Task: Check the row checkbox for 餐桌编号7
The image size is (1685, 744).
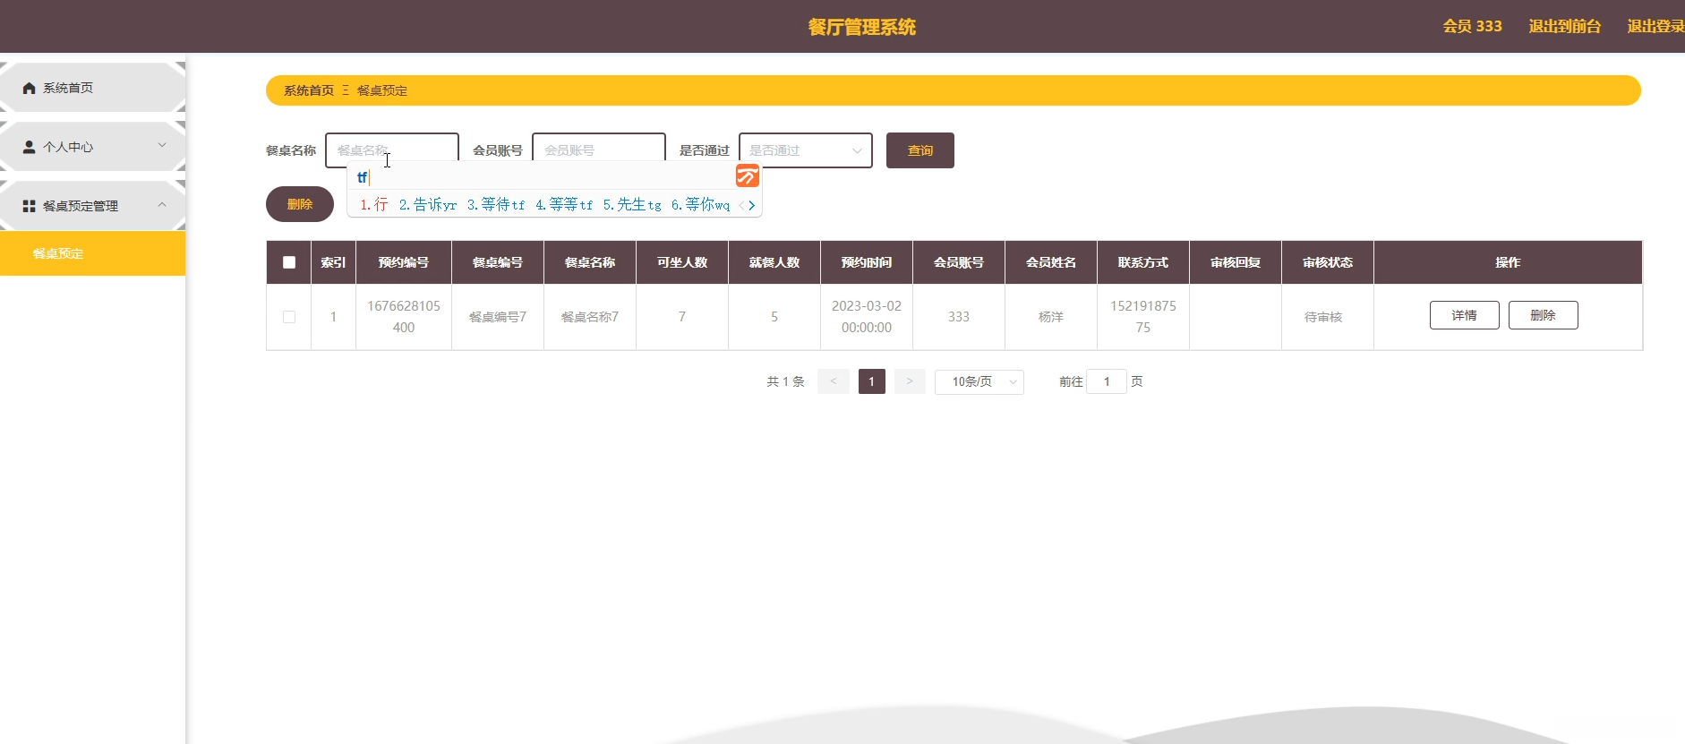Action: [289, 317]
